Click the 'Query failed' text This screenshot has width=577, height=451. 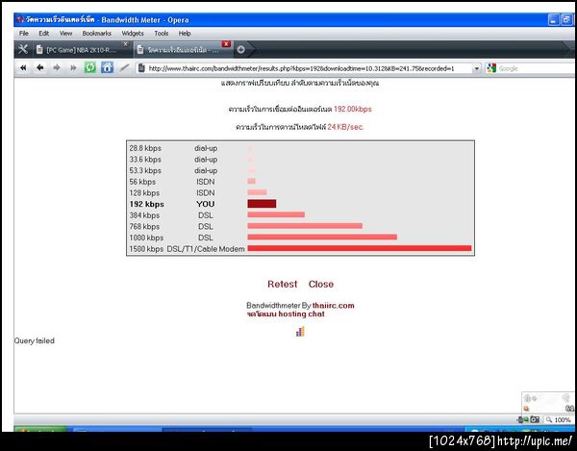(35, 340)
